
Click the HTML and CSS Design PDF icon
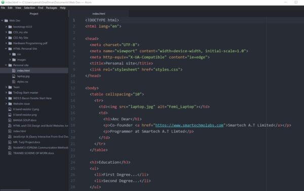pyautogui.click(x=10, y=126)
